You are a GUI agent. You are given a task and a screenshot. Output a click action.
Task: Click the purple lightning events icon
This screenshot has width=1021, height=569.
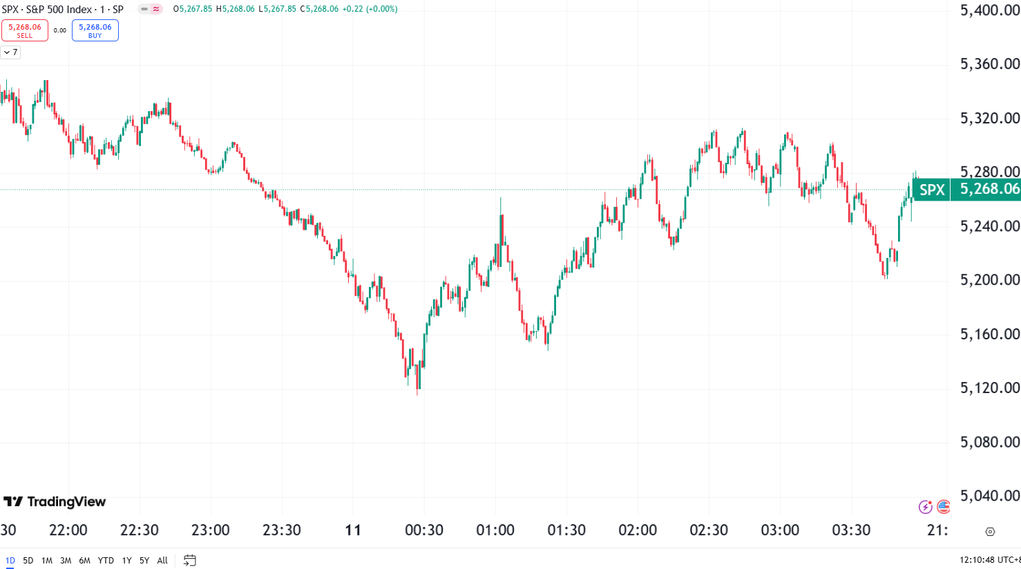926,508
